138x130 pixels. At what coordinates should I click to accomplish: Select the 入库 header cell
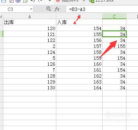(79, 22)
